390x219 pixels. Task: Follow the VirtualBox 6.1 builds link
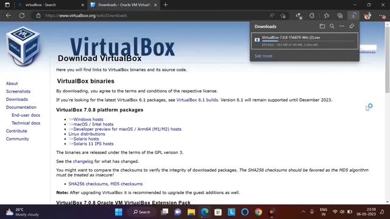coord(197,100)
